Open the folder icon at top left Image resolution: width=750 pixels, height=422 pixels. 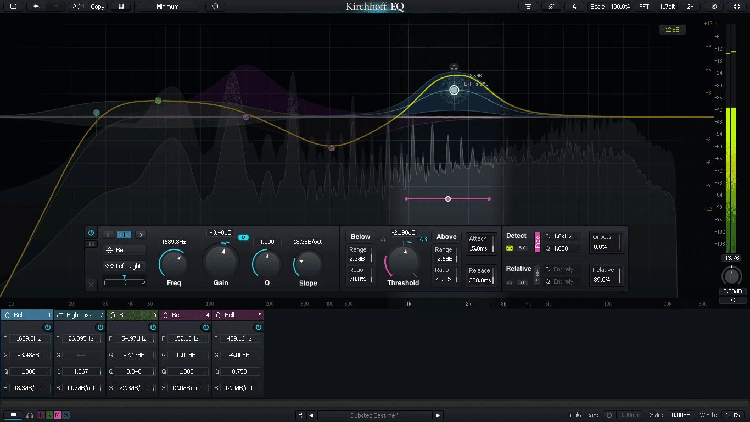(13, 7)
